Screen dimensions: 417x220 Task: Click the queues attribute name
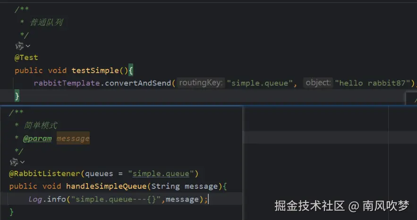tap(99, 174)
